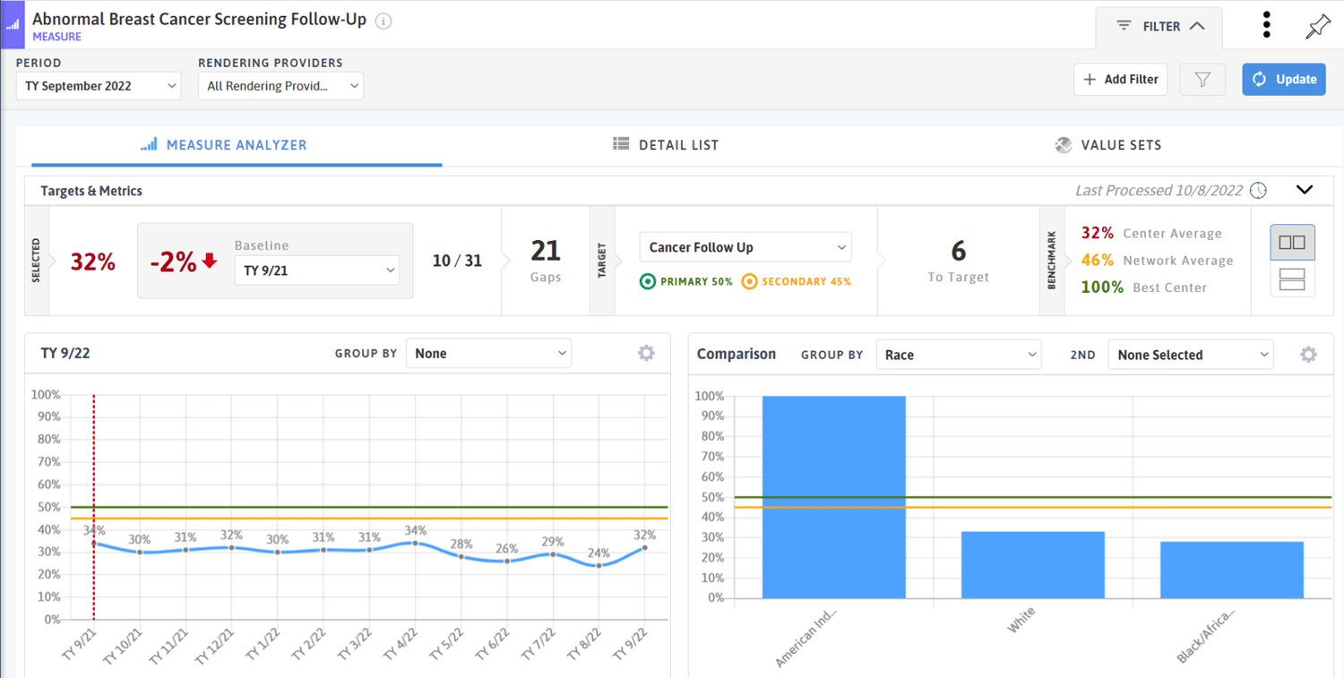Expand the Cancer Follow Up target dropdown
1344x678 pixels.
point(745,247)
